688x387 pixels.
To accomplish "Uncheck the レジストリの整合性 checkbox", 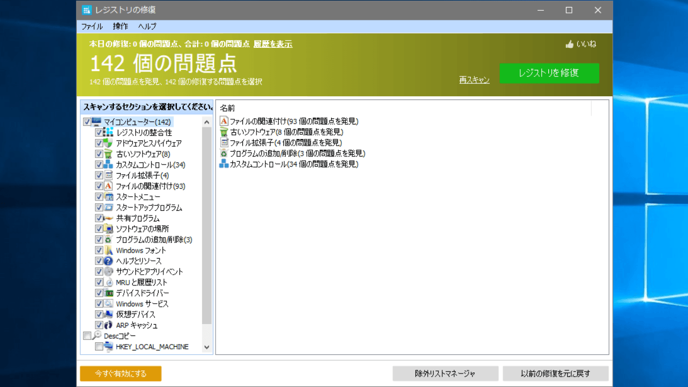I will click(x=99, y=132).
